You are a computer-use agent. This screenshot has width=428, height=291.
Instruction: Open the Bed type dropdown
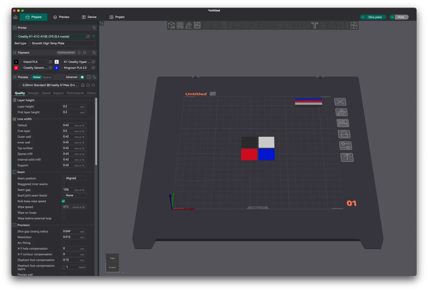[62, 43]
